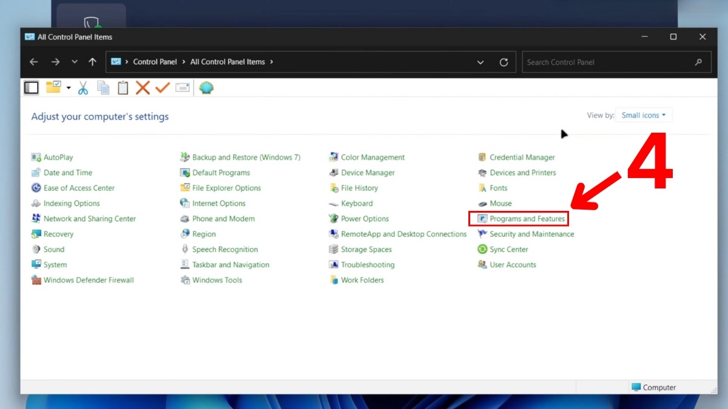
Task: Open Device Manager
Action: (x=368, y=173)
